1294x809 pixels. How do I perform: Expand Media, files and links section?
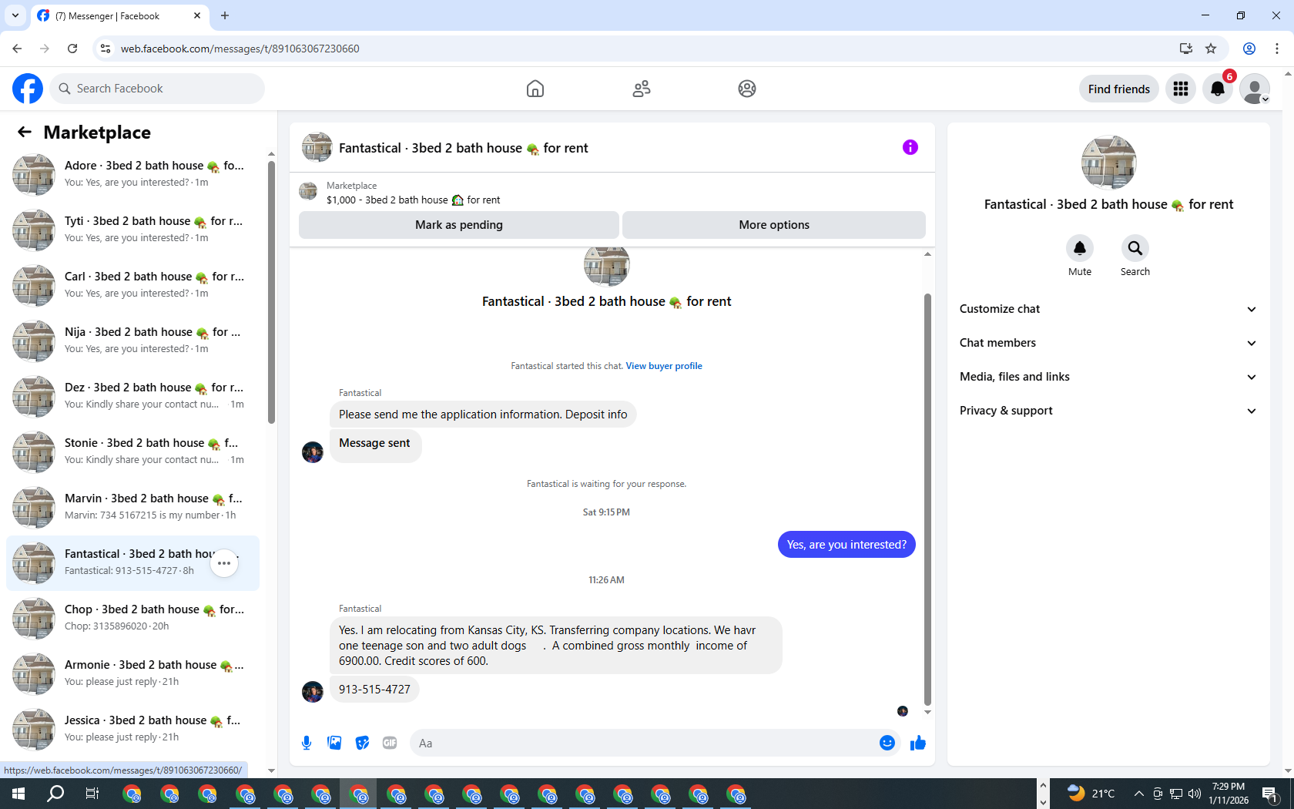click(1108, 377)
